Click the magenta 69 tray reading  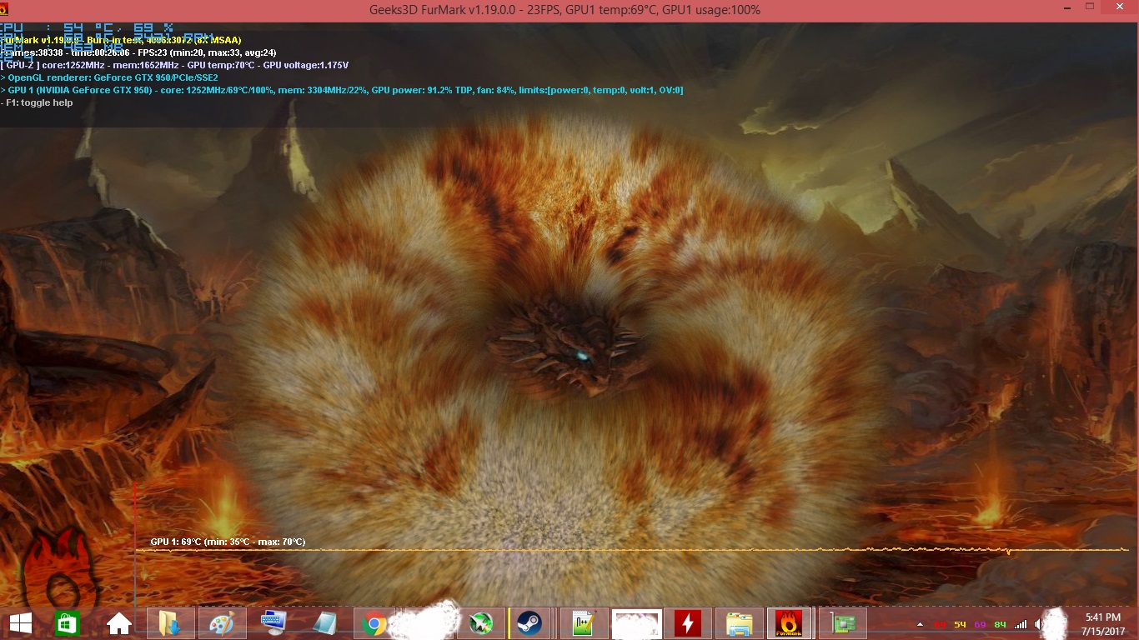click(x=980, y=624)
